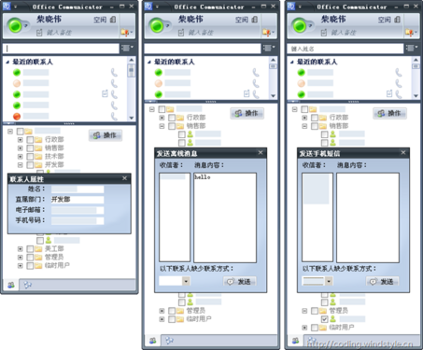Open contact list view options icon in middle window

269,49
